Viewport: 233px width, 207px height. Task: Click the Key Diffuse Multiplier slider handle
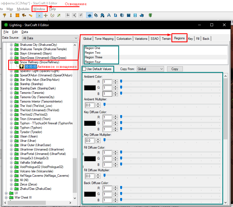pyautogui.click(x=104, y=140)
